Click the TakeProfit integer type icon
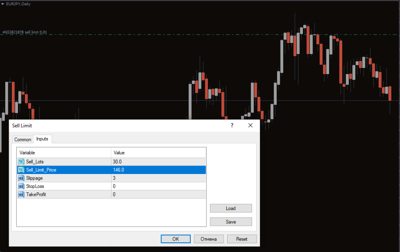 [21, 195]
